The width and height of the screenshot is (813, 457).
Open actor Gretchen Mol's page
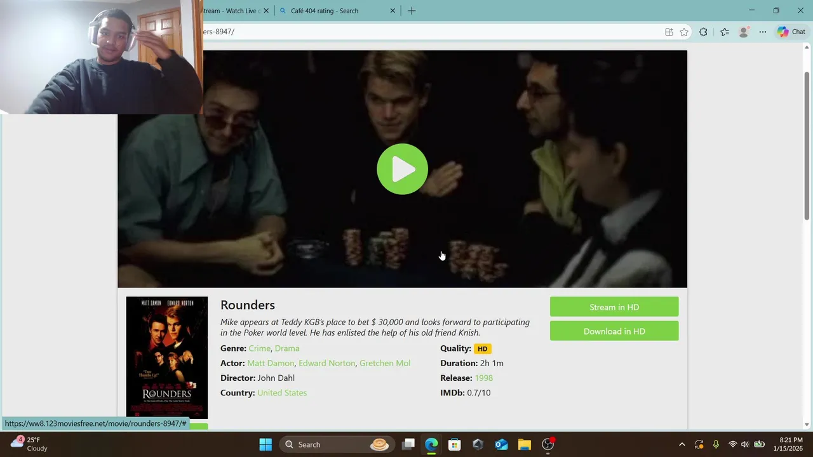pyautogui.click(x=385, y=363)
